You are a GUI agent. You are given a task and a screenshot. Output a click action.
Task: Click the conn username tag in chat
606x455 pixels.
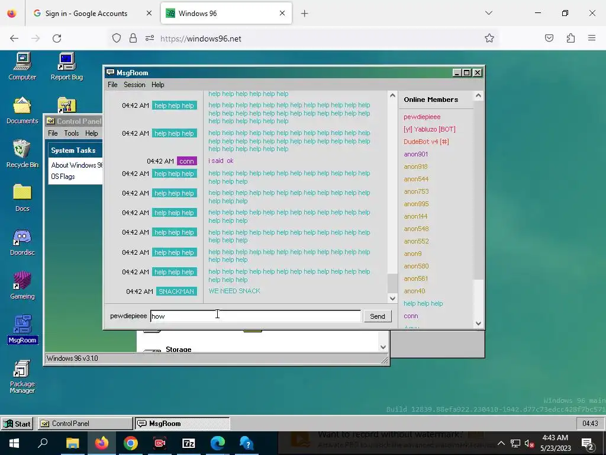186,161
